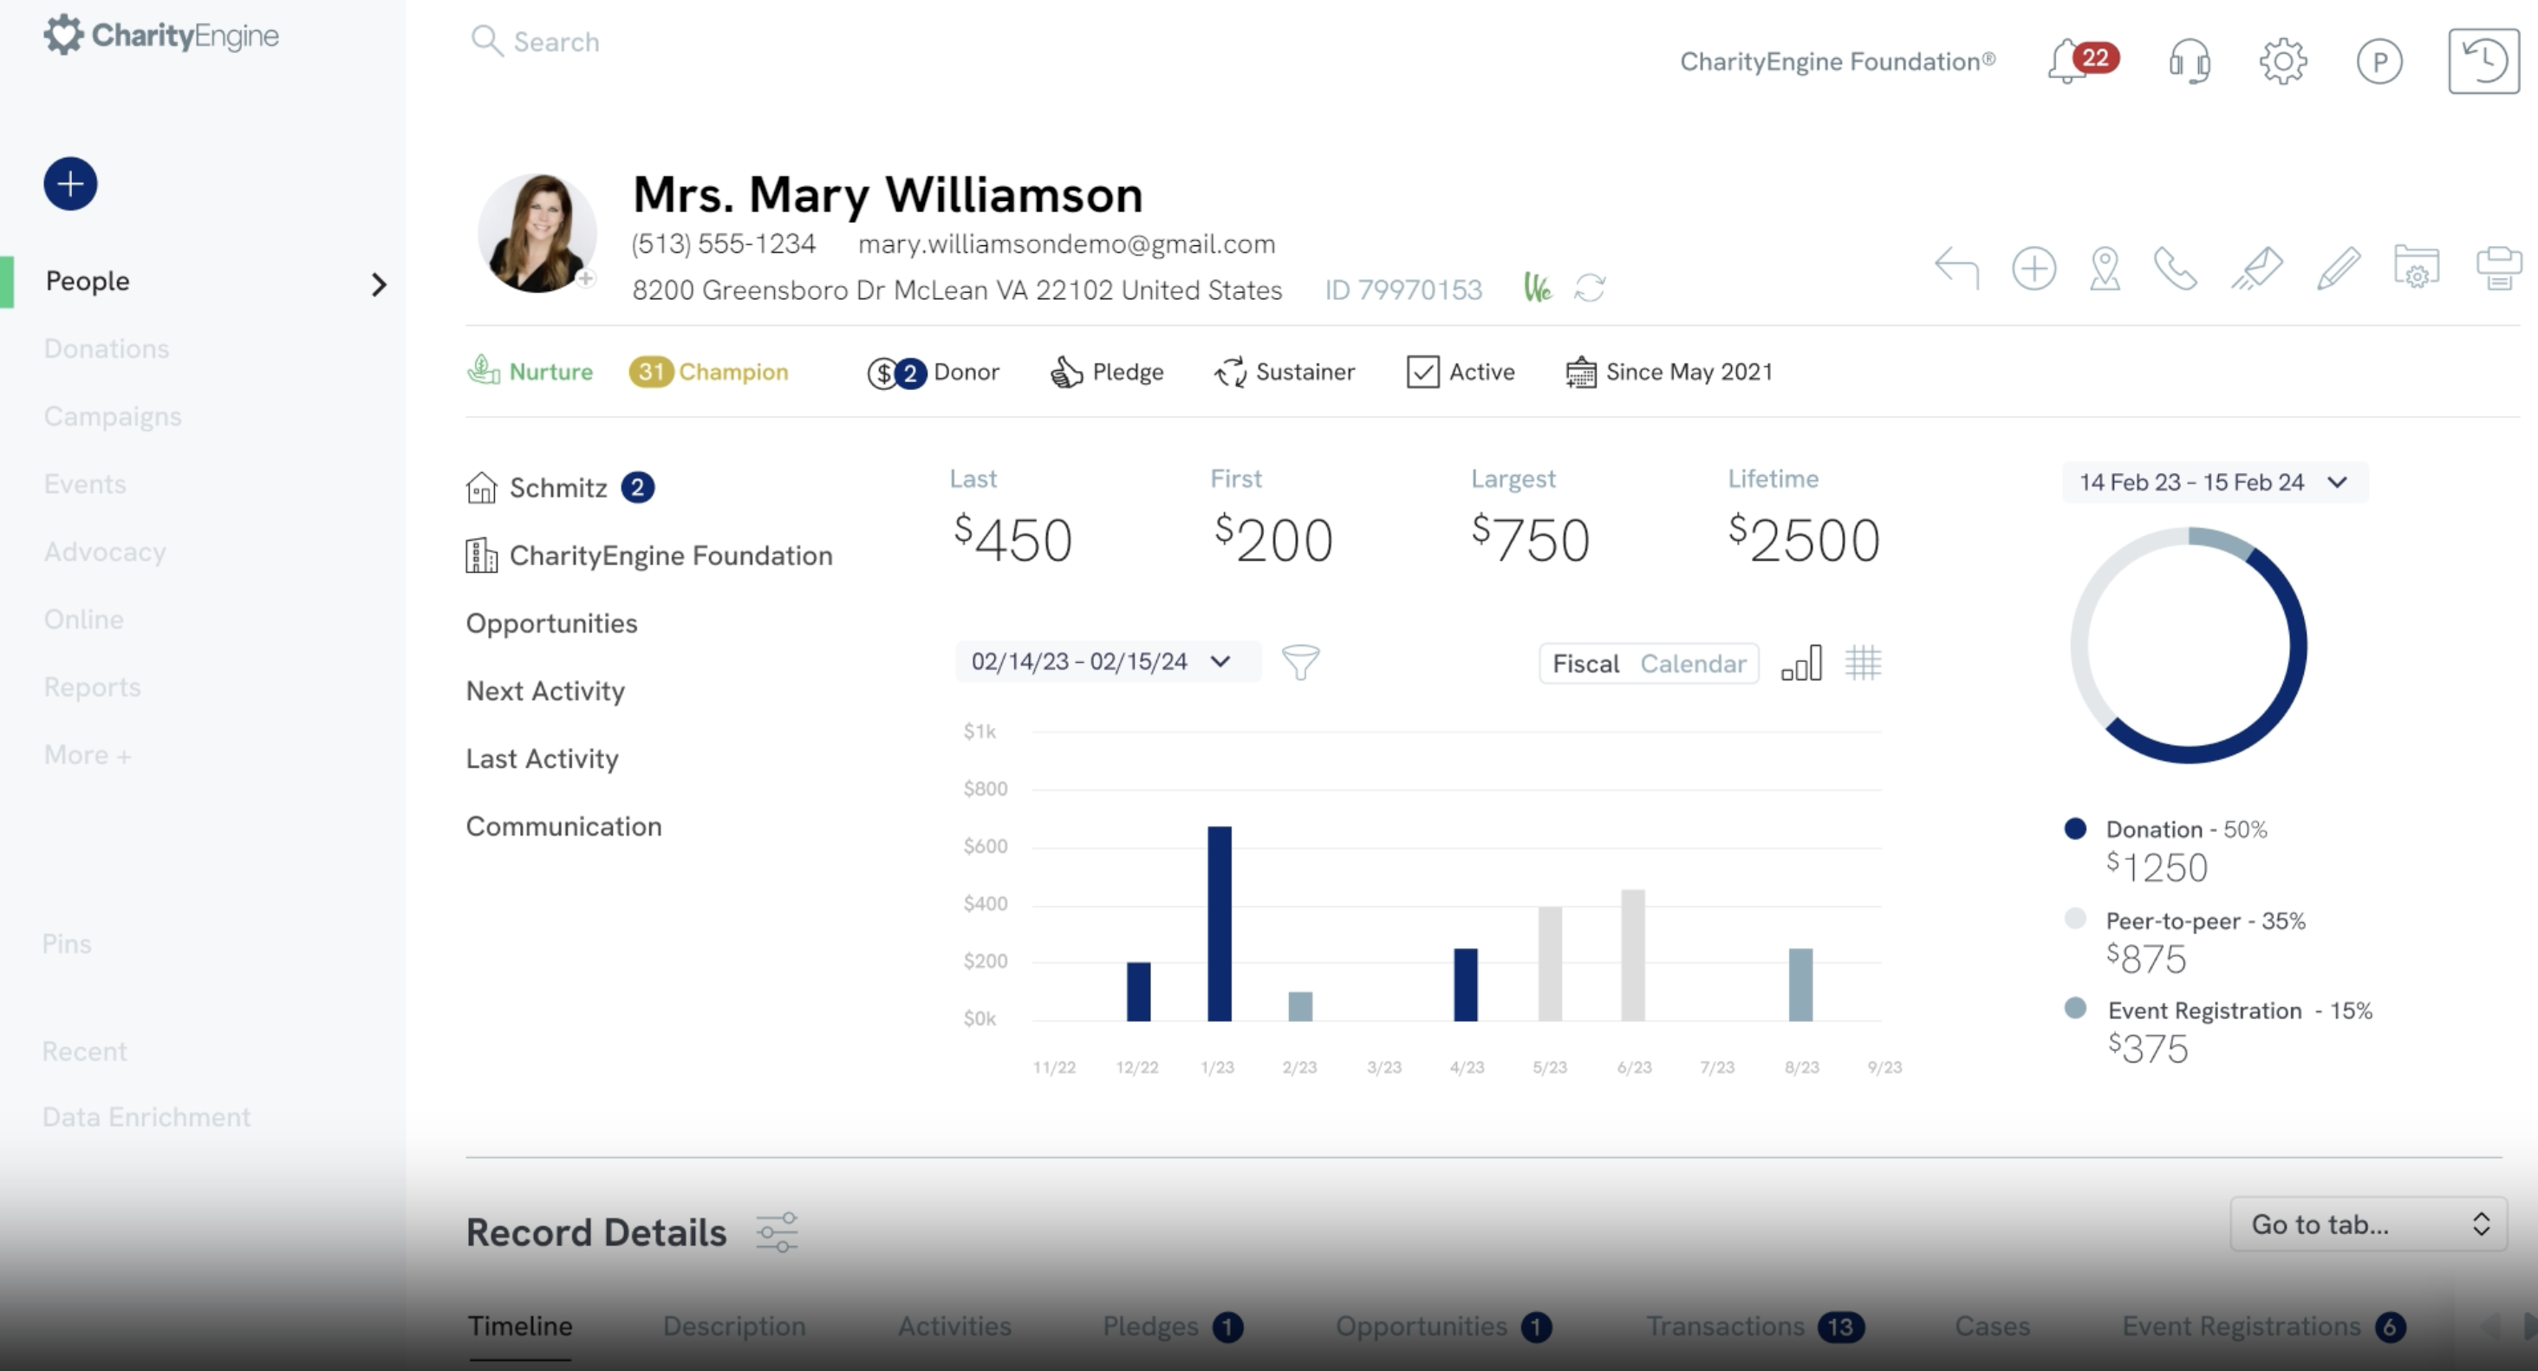Click the organization building icon
The height and width of the screenshot is (1371, 2538).
coord(482,556)
